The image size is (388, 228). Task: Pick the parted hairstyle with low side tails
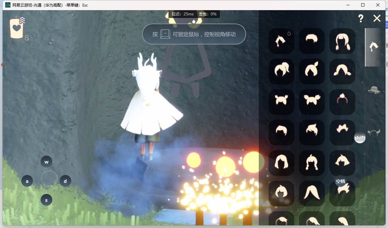coord(342,72)
